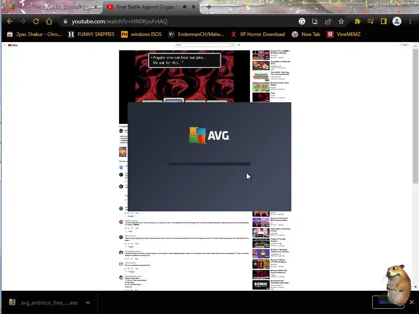Click the install app icon in the address bar
Screen dimensions: 419x314
pos(315,21)
